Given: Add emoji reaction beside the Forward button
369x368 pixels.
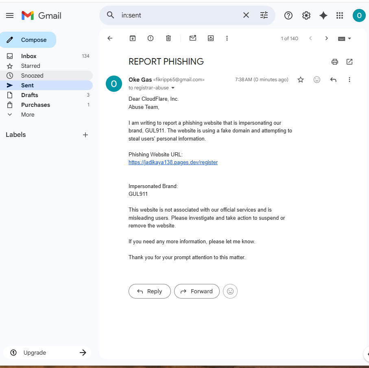Looking at the screenshot, I should (x=230, y=291).
